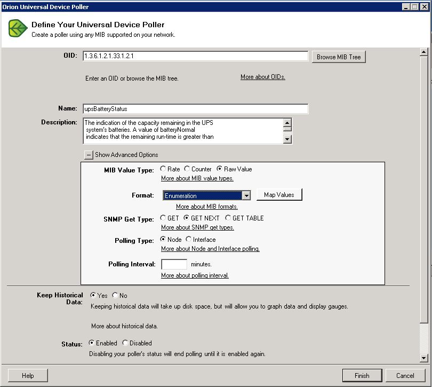Click the Description scroll down arrow
Image resolution: width=432 pixels, height=387 pixels.
(287, 139)
